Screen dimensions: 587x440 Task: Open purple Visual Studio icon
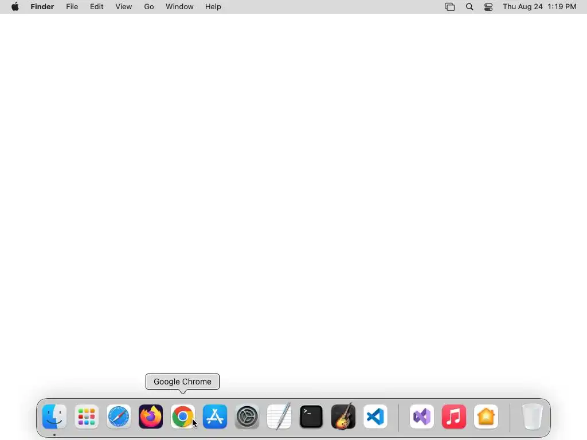pyautogui.click(x=422, y=417)
